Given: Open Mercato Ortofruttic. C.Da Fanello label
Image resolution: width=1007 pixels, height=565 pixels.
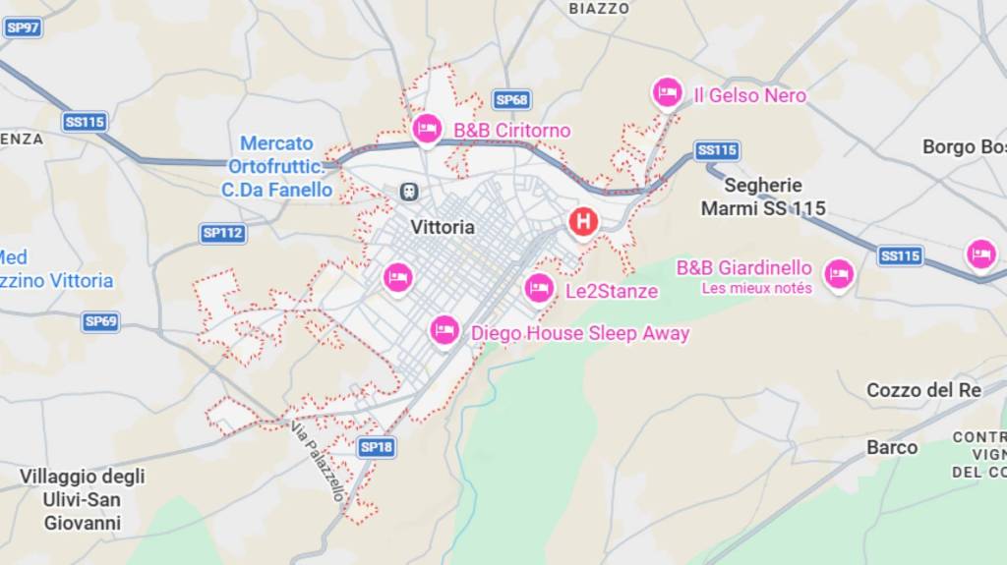Looking at the screenshot, I should 276,166.
